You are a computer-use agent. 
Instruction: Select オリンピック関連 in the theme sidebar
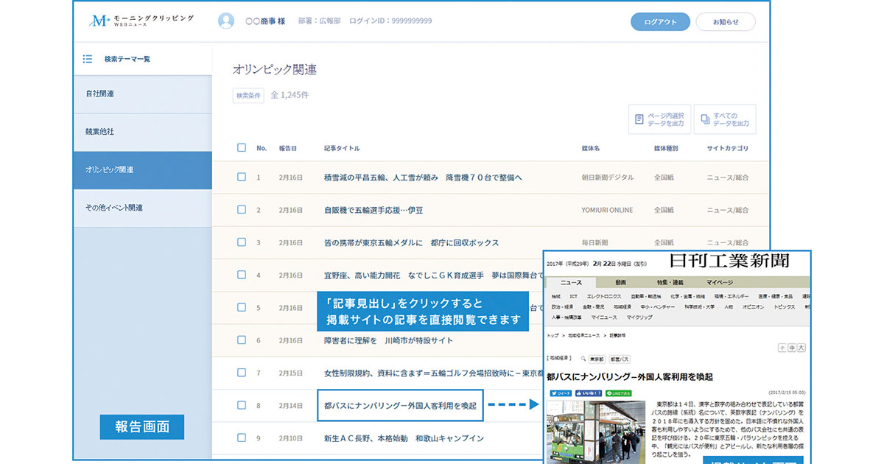[143, 170]
